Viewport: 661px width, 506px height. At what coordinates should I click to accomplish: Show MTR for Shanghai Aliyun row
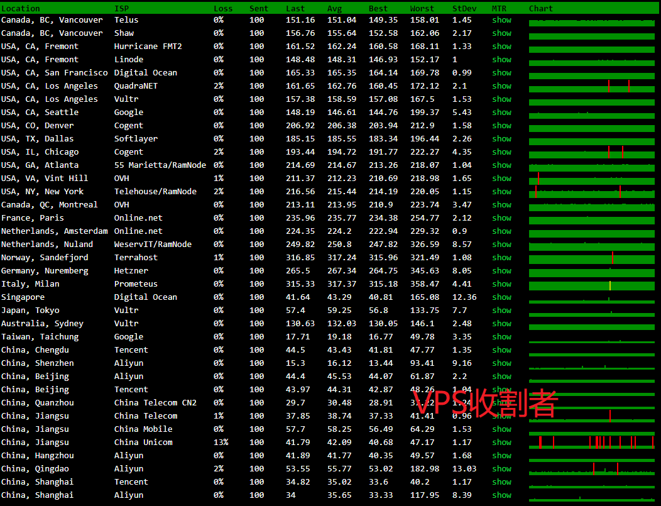tap(501, 495)
